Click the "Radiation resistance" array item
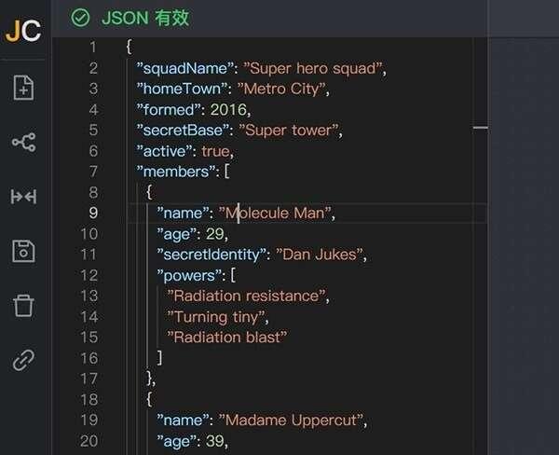 pos(249,296)
